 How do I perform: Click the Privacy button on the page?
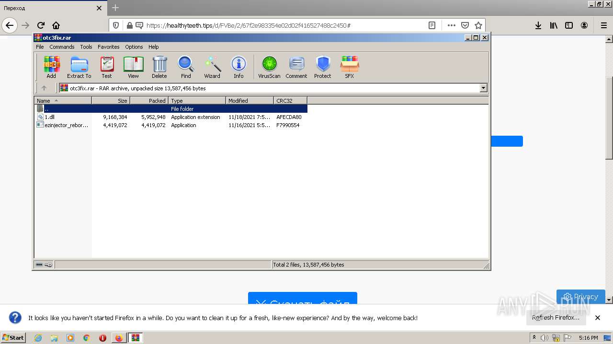581,296
